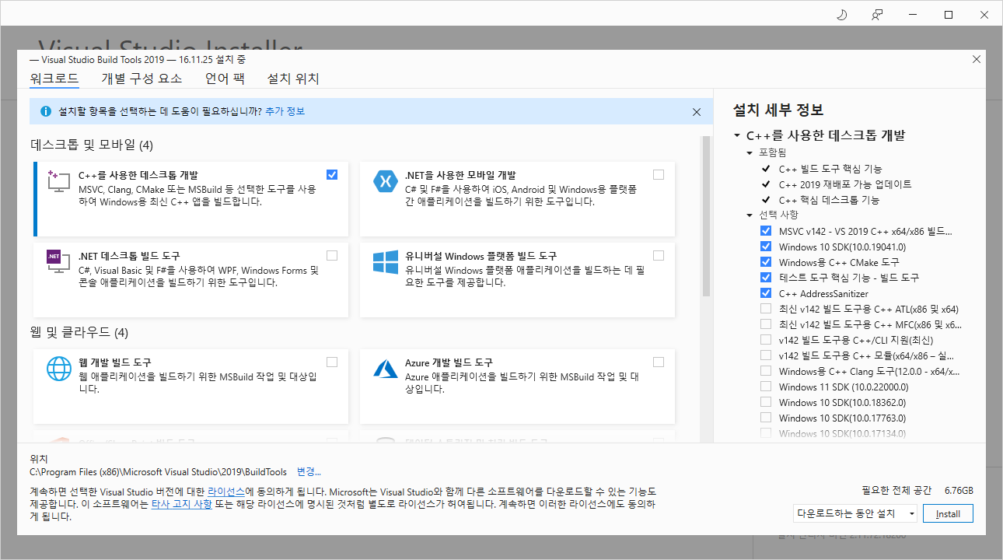The image size is (1003, 560).
Task: Minimize the Visual Studio Installer window
Action: tap(913, 15)
